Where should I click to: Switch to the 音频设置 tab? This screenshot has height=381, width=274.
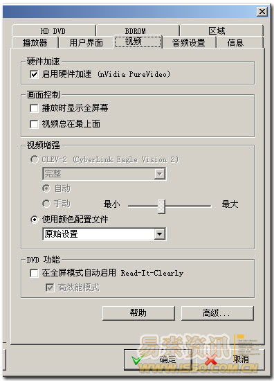click(x=189, y=42)
